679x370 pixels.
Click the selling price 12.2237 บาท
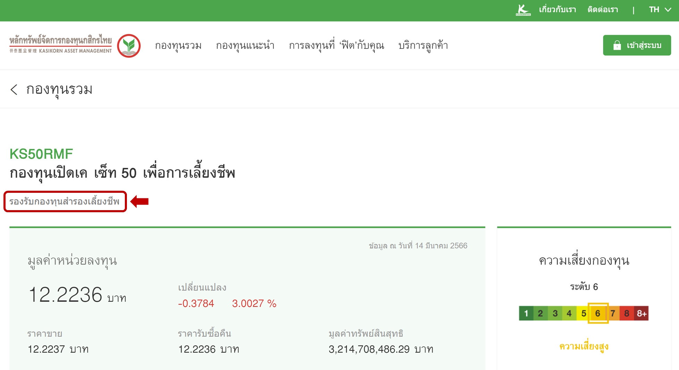(58, 349)
